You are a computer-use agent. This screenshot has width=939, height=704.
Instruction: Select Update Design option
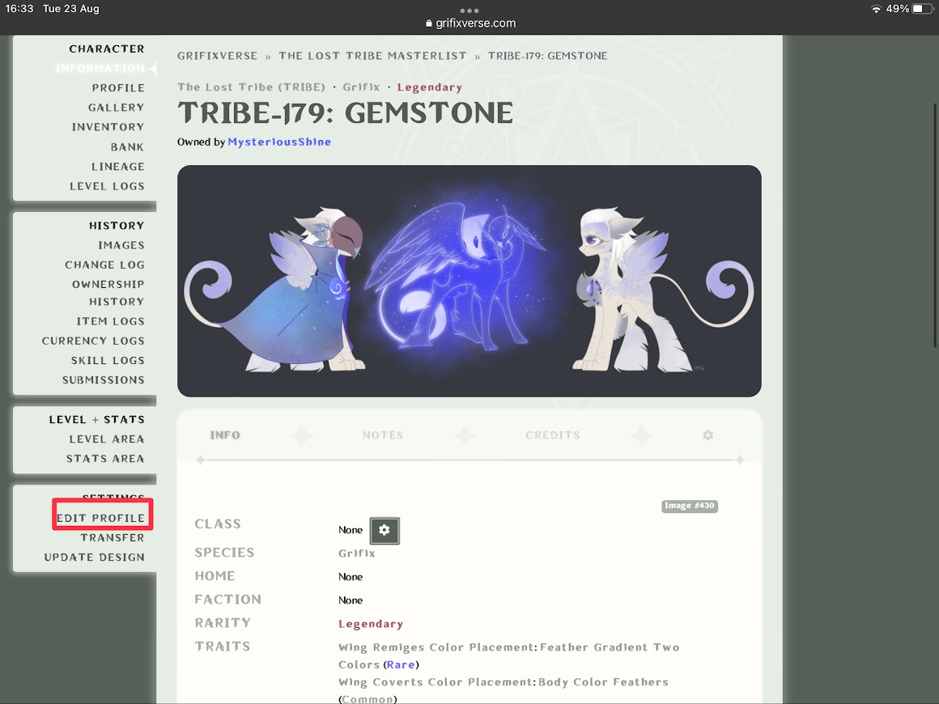95,557
